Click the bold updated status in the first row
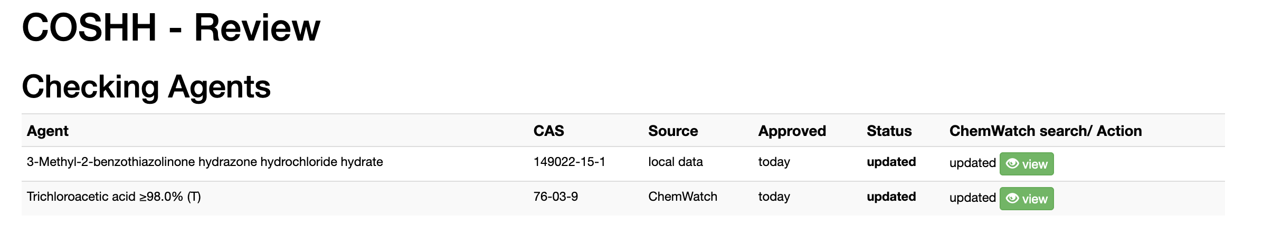 (891, 162)
